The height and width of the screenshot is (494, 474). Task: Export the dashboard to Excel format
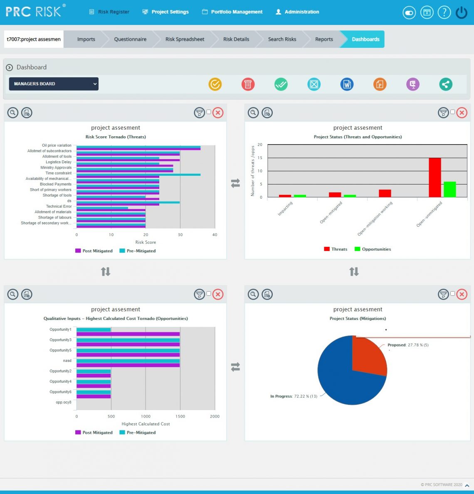314,84
